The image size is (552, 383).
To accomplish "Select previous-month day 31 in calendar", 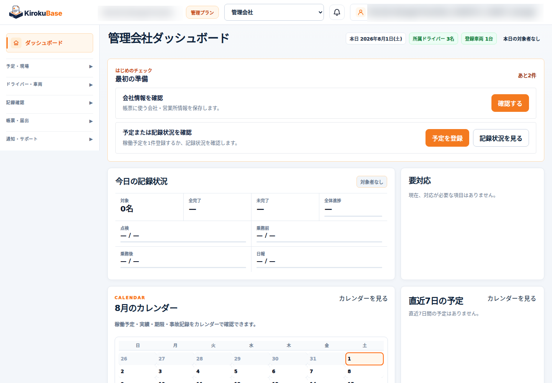I will pos(327,359).
